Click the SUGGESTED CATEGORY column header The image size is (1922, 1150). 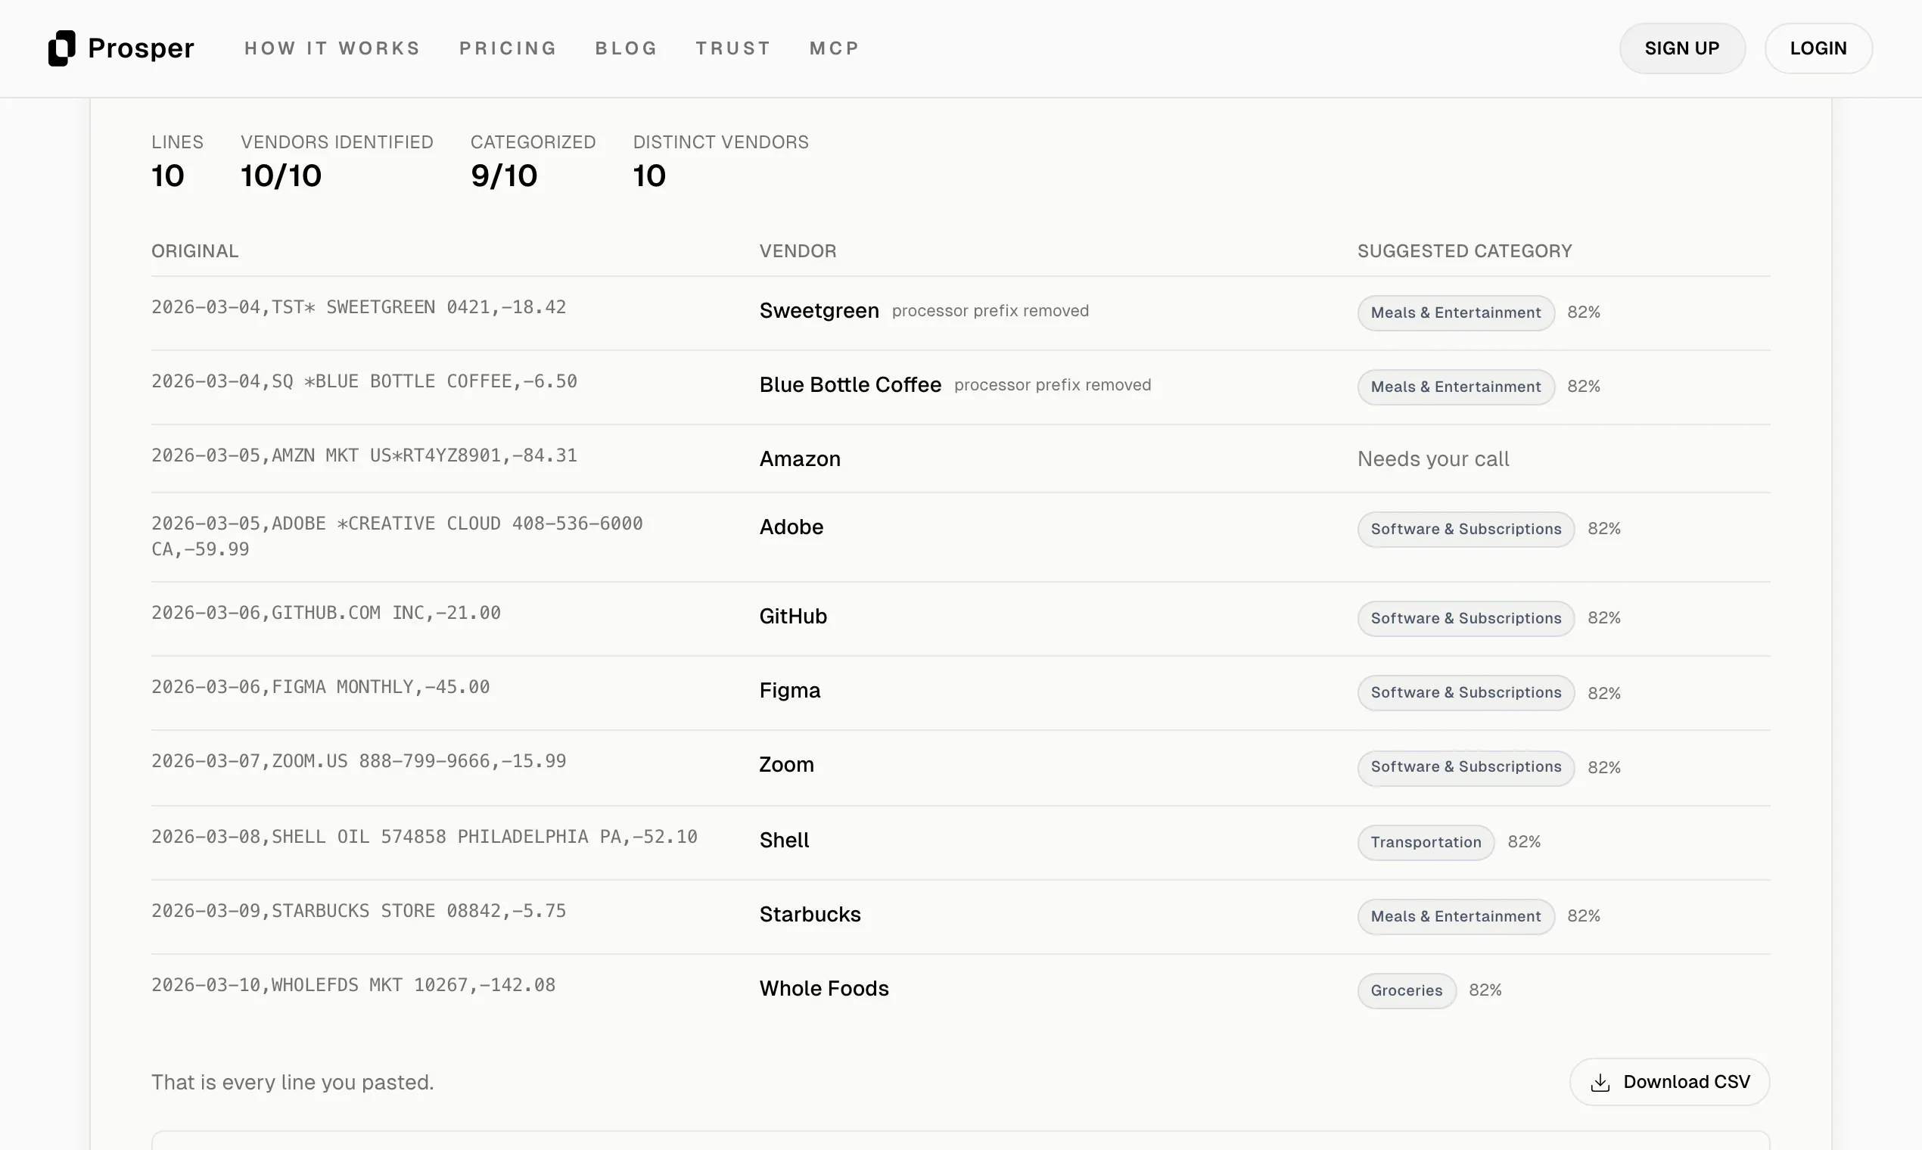pos(1465,251)
